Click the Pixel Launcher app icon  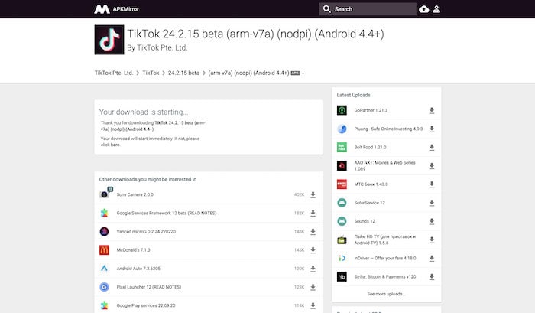pyautogui.click(x=104, y=287)
